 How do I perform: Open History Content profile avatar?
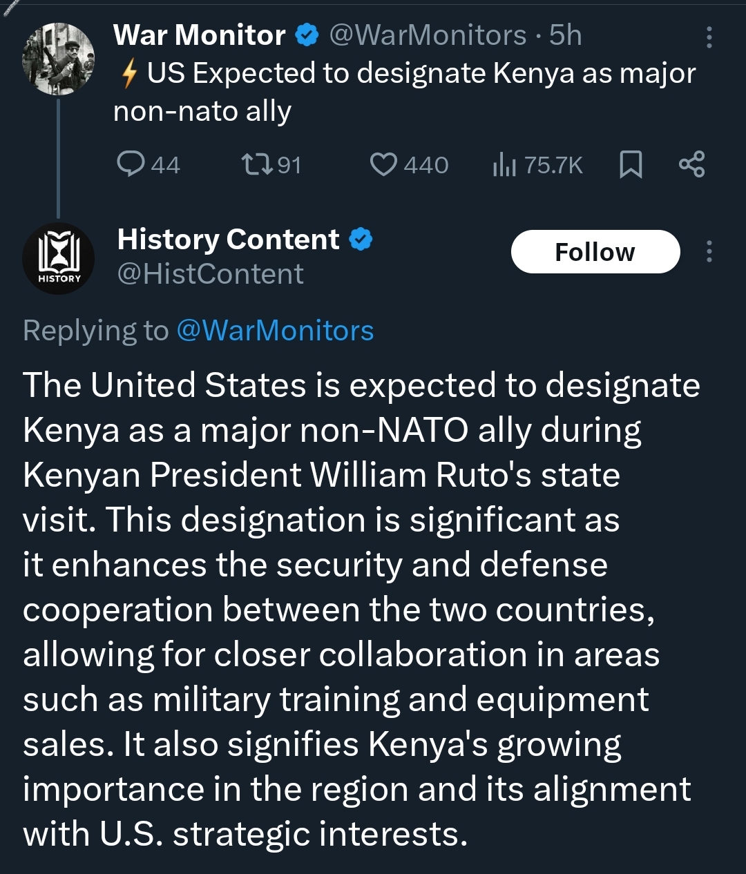59,258
